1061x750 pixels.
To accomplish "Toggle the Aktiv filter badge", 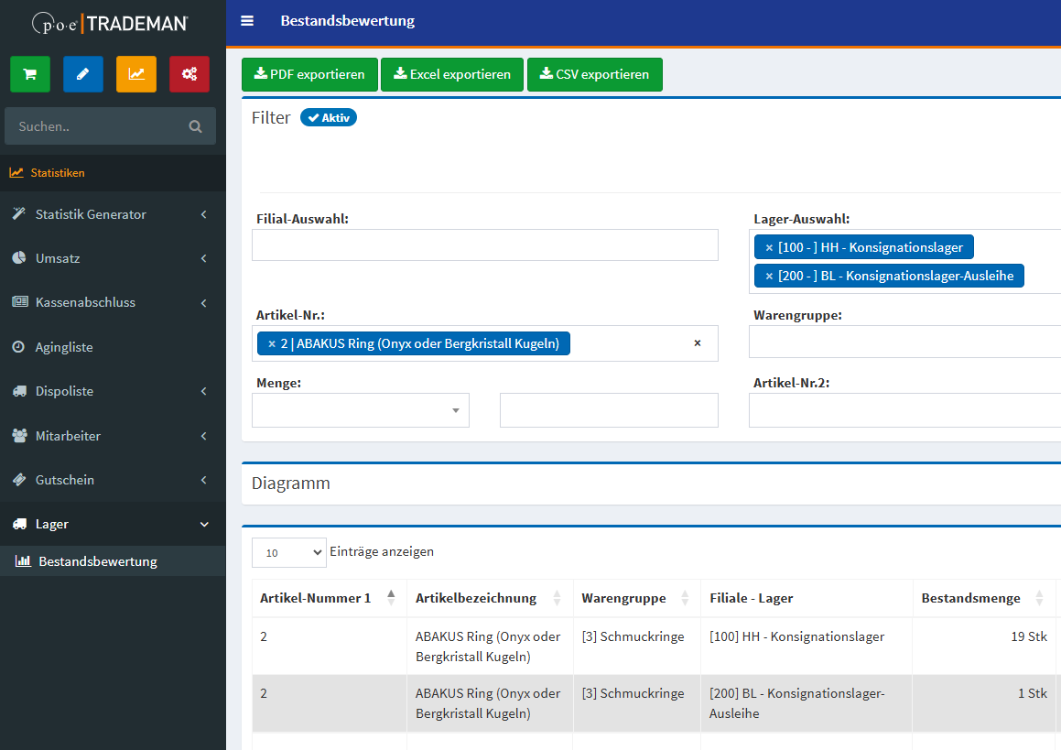I will (x=329, y=118).
